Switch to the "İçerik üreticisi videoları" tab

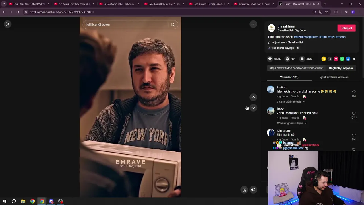click(x=334, y=77)
